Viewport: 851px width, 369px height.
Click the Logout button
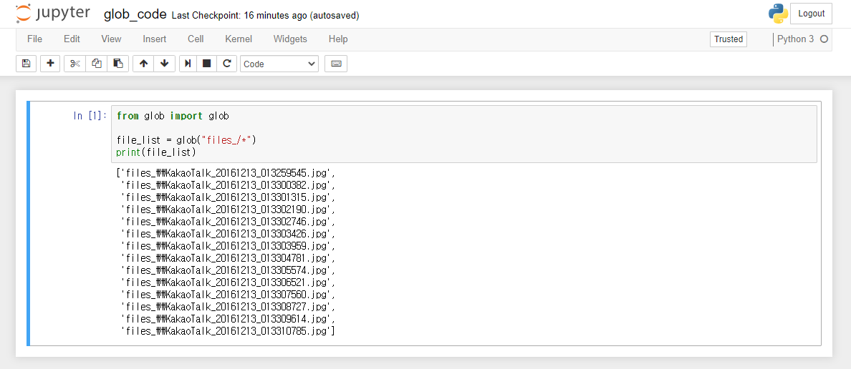812,14
